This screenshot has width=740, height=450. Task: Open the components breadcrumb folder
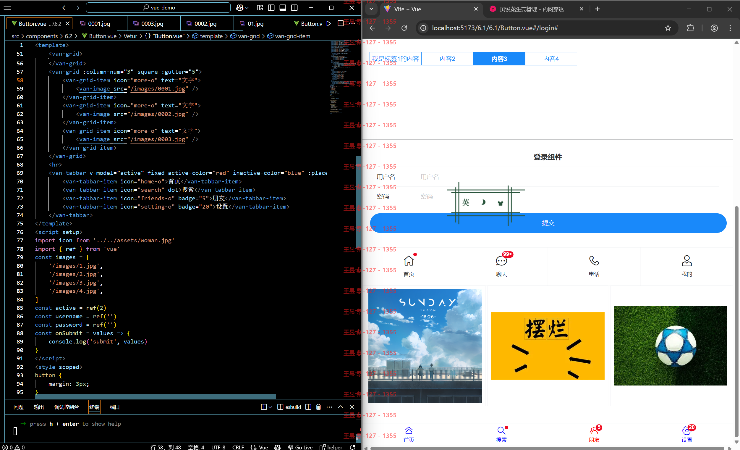pyautogui.click(x=42, y=36)
